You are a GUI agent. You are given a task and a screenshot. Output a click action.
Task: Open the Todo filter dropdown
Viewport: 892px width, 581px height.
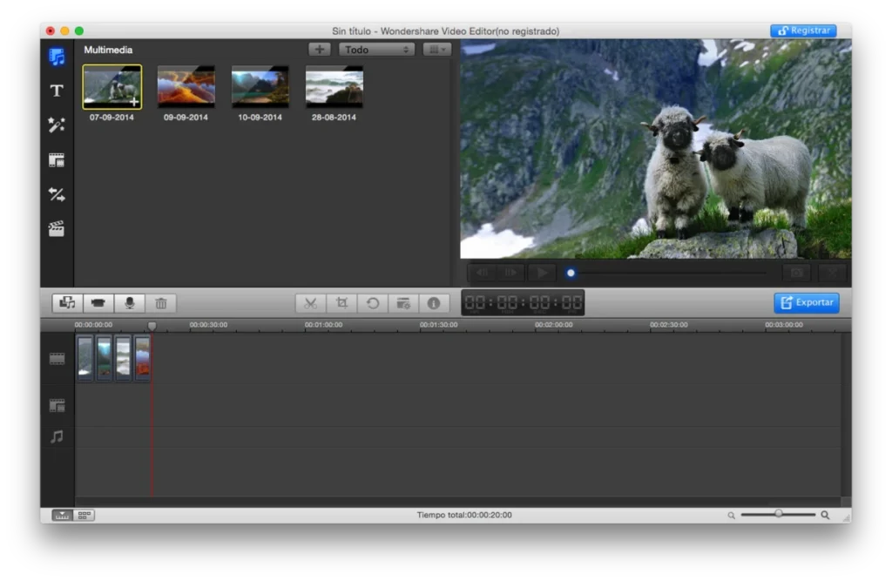pos(376,49)
